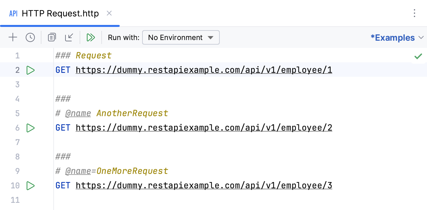This screenshot has height=210, width=427.
Task: Close the HTTP Request.http tab
Action: click(x=109, y=13)
